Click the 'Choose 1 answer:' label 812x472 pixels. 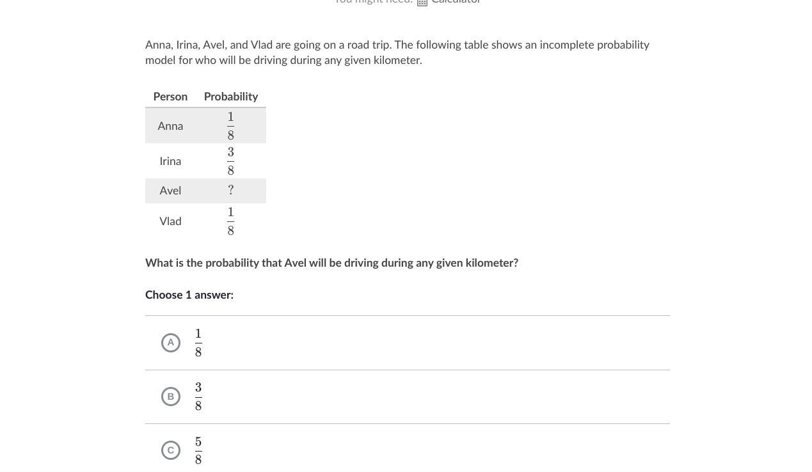pos(189,295)
